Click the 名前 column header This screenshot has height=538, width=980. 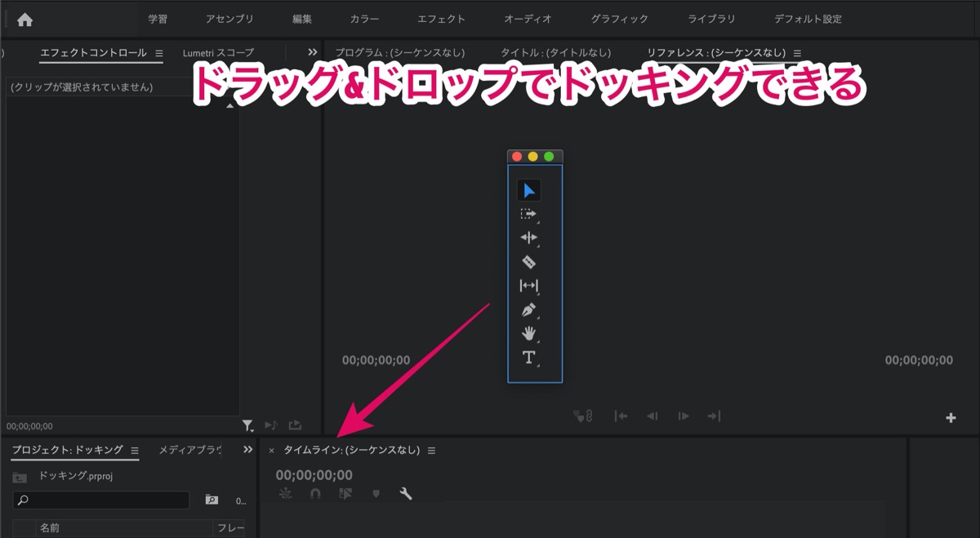pos(50,528)
